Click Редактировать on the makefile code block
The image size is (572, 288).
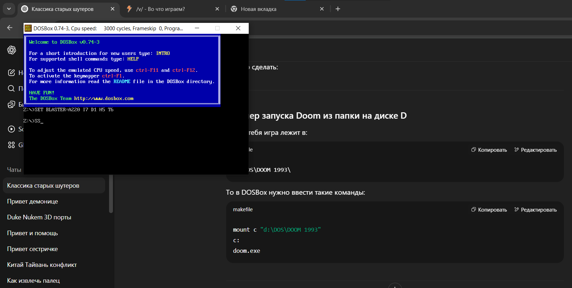pos(535,210)
